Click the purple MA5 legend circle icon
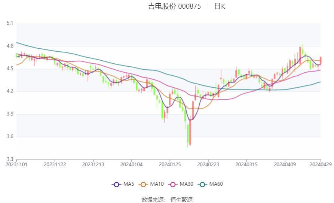The image size is (334, 203). click(x=116, y=184)
